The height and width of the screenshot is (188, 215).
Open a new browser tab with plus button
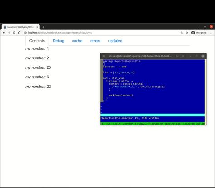[x=43, y=27]
